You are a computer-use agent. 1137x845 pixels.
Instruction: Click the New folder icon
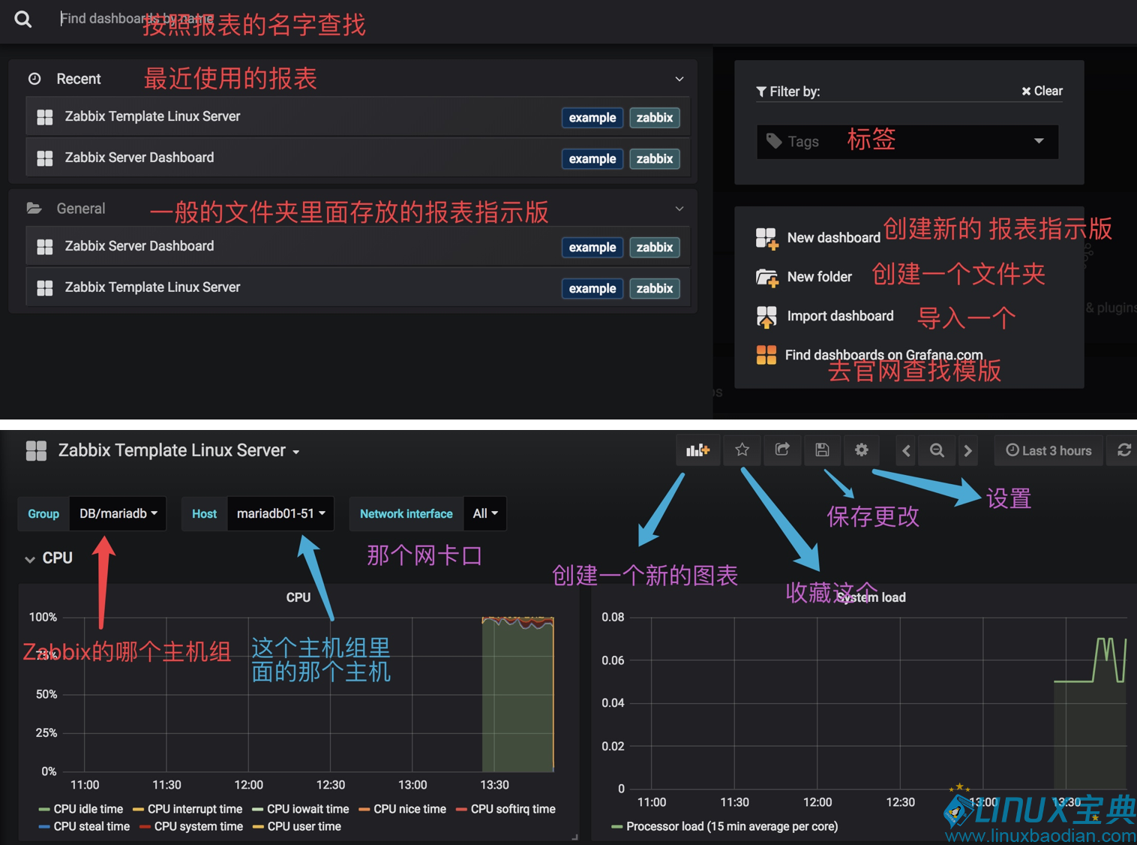point(767,278)
